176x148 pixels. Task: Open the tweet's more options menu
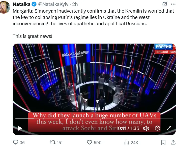tap(173, 4)
